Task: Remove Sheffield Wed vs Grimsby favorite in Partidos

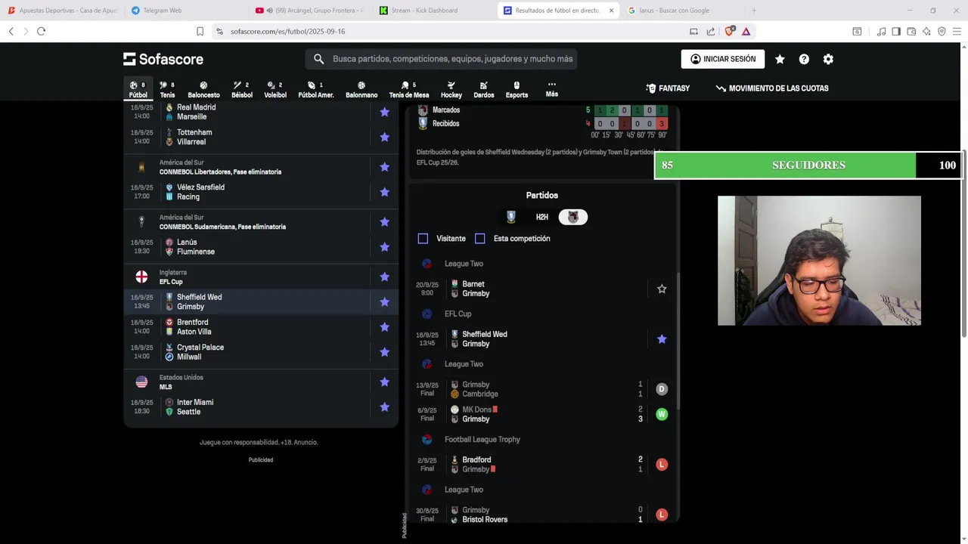Action: click(662, 339)
